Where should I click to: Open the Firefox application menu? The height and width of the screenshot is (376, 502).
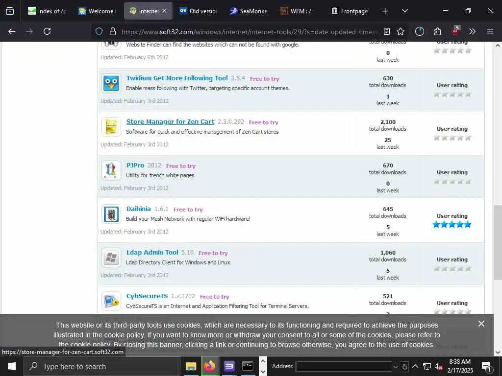point(490,31)
